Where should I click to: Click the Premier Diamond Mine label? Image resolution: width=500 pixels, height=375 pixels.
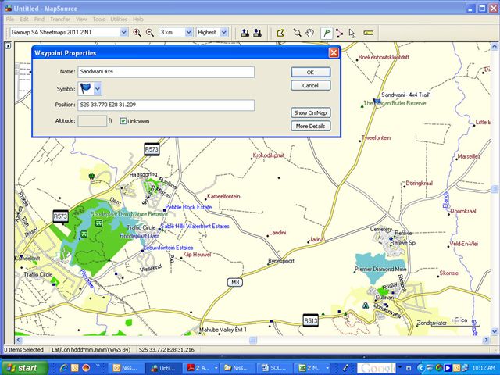click(x=380, y=269)
